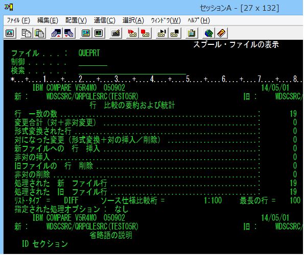Open the 編集(E) menu

click(48, 20)
